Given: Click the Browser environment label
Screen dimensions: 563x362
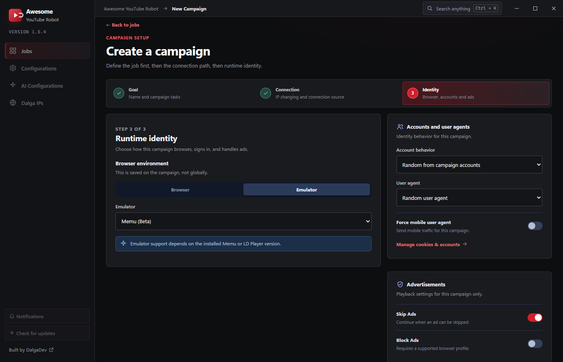Looking at the screenshot, I should click(x=142, y=163).
